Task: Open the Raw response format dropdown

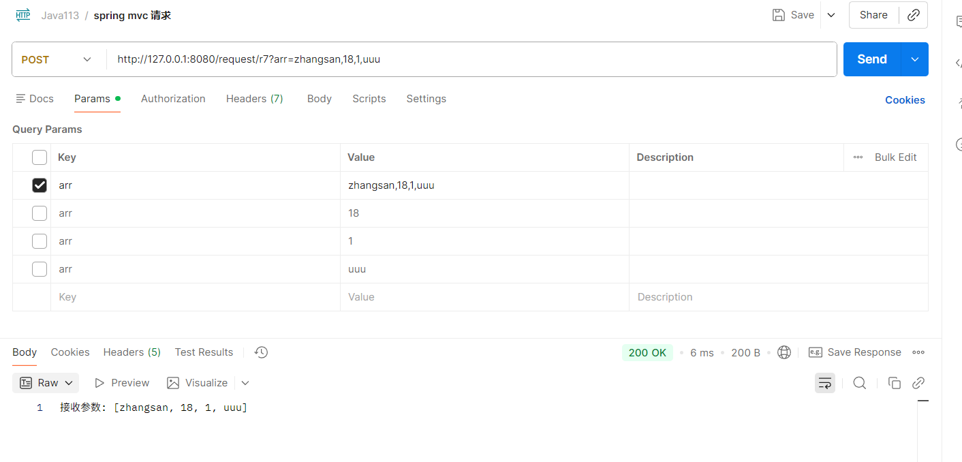Action: point(46,383)
